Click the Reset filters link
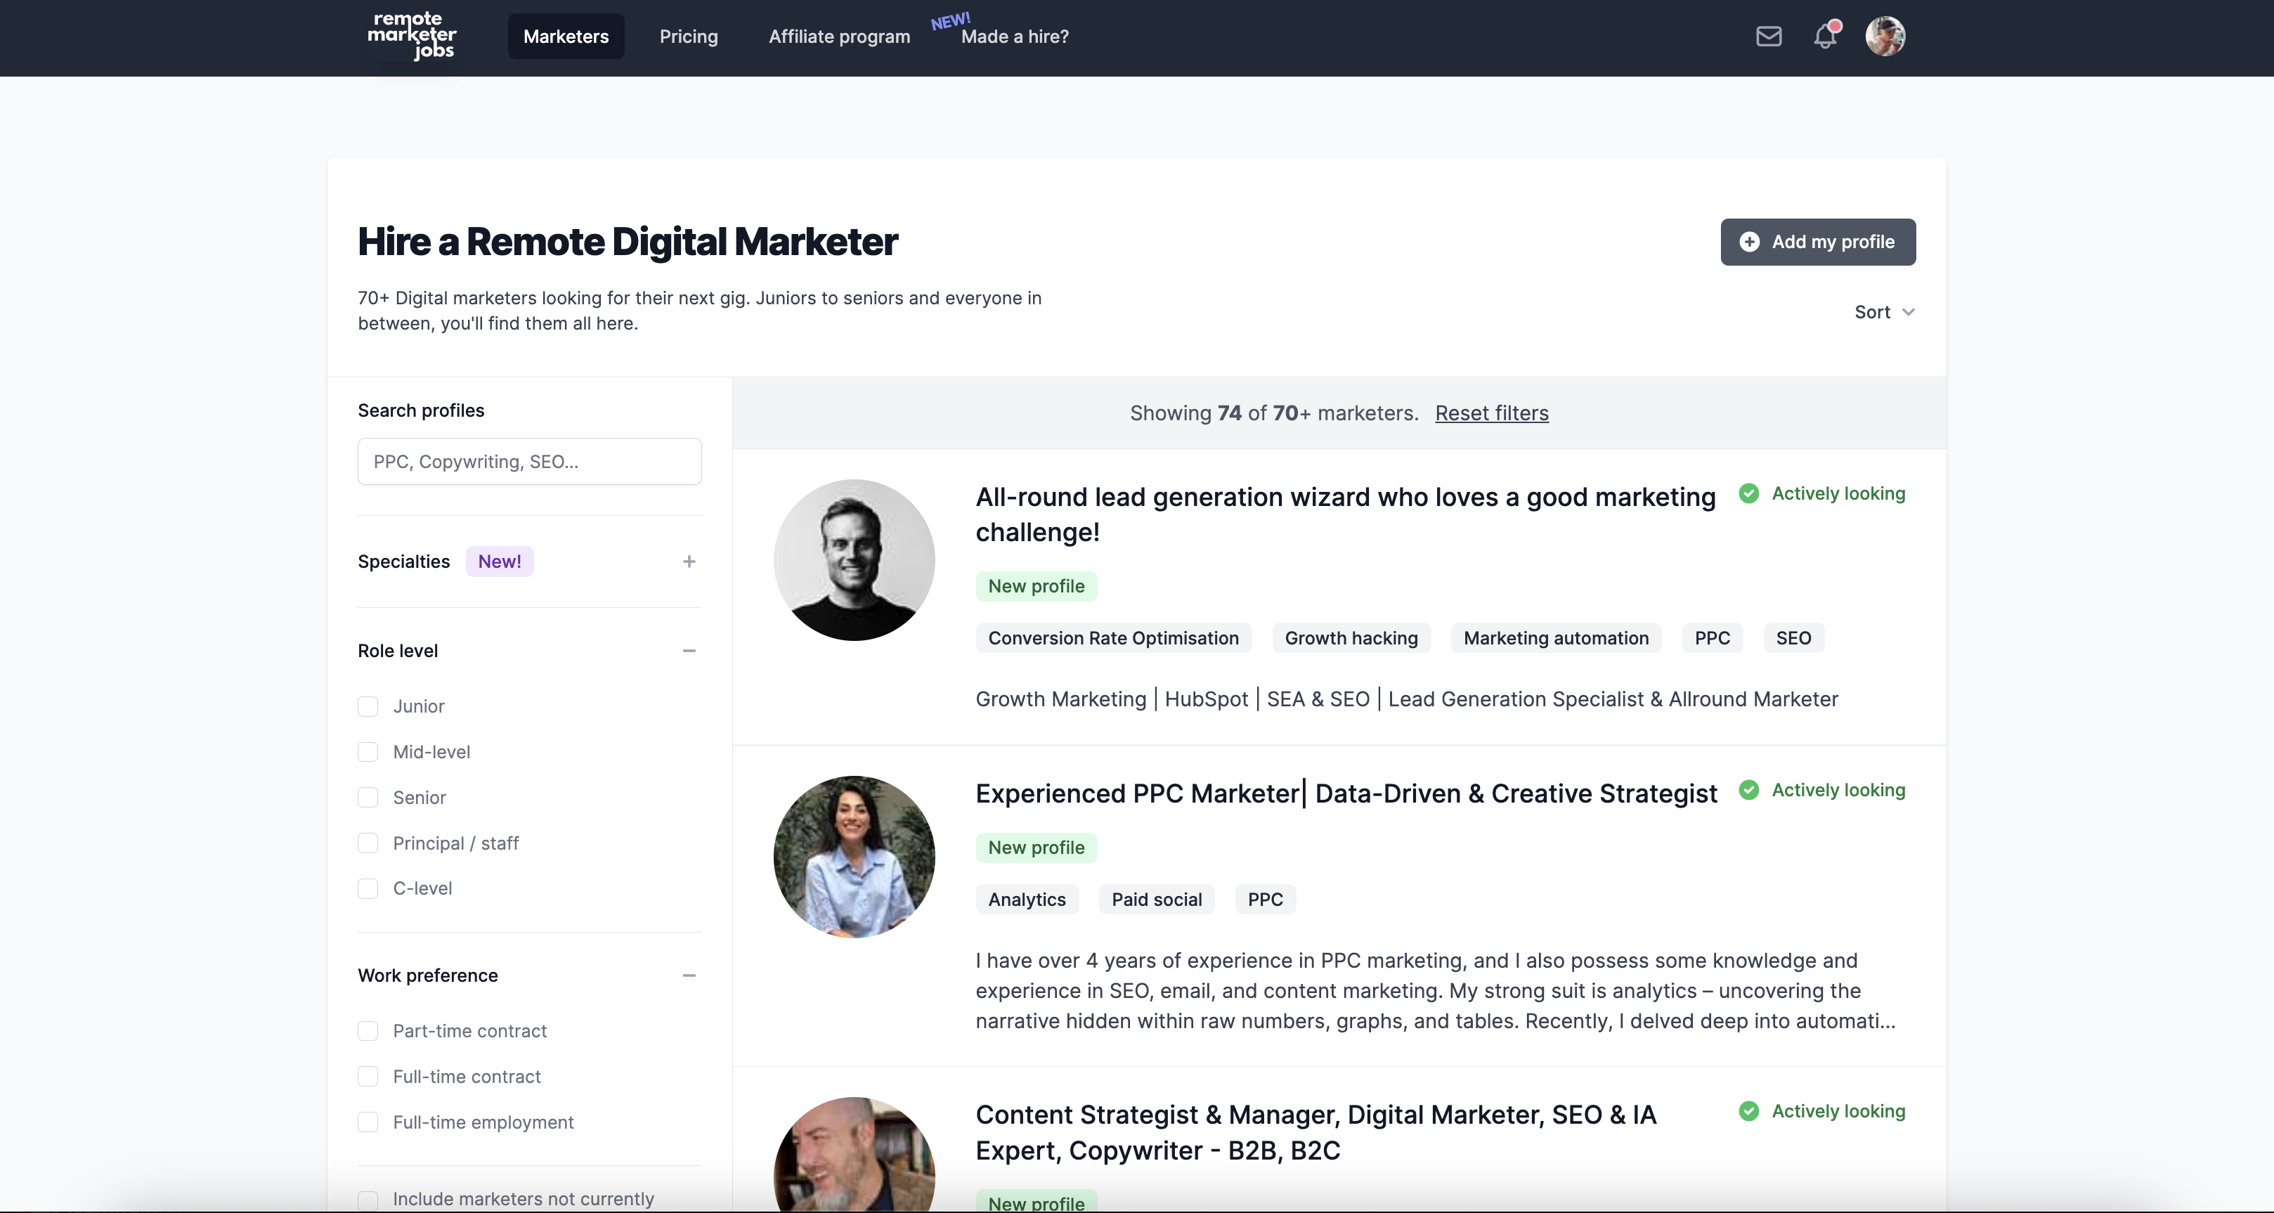2274x1213 pixels. click(x=1491, y=413)
